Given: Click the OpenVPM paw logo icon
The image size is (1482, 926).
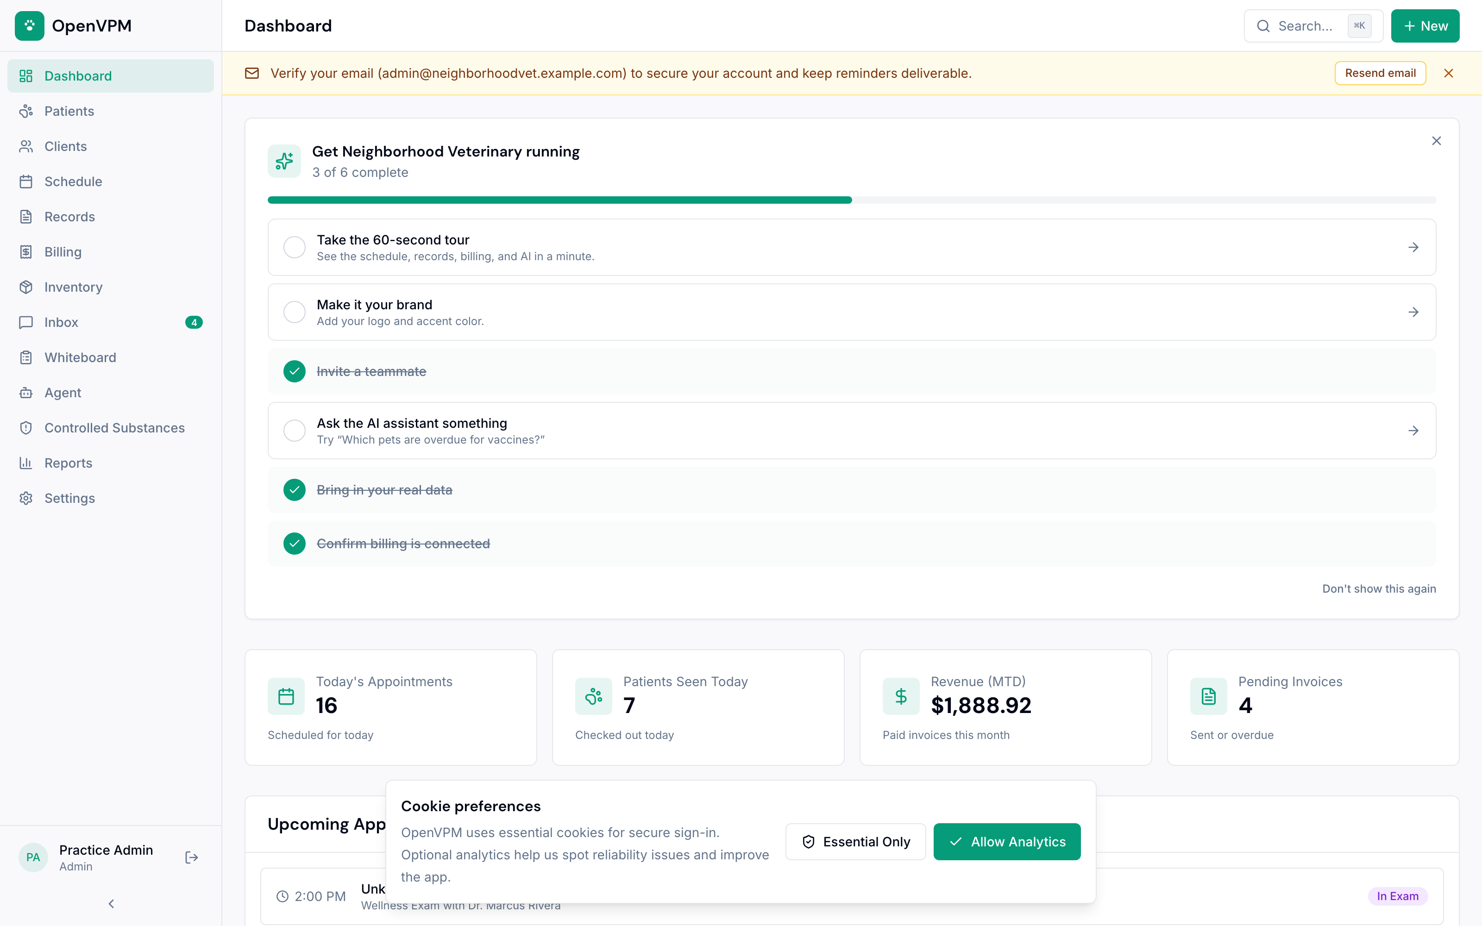Looking at the screenshot, I should coord(29,26).
